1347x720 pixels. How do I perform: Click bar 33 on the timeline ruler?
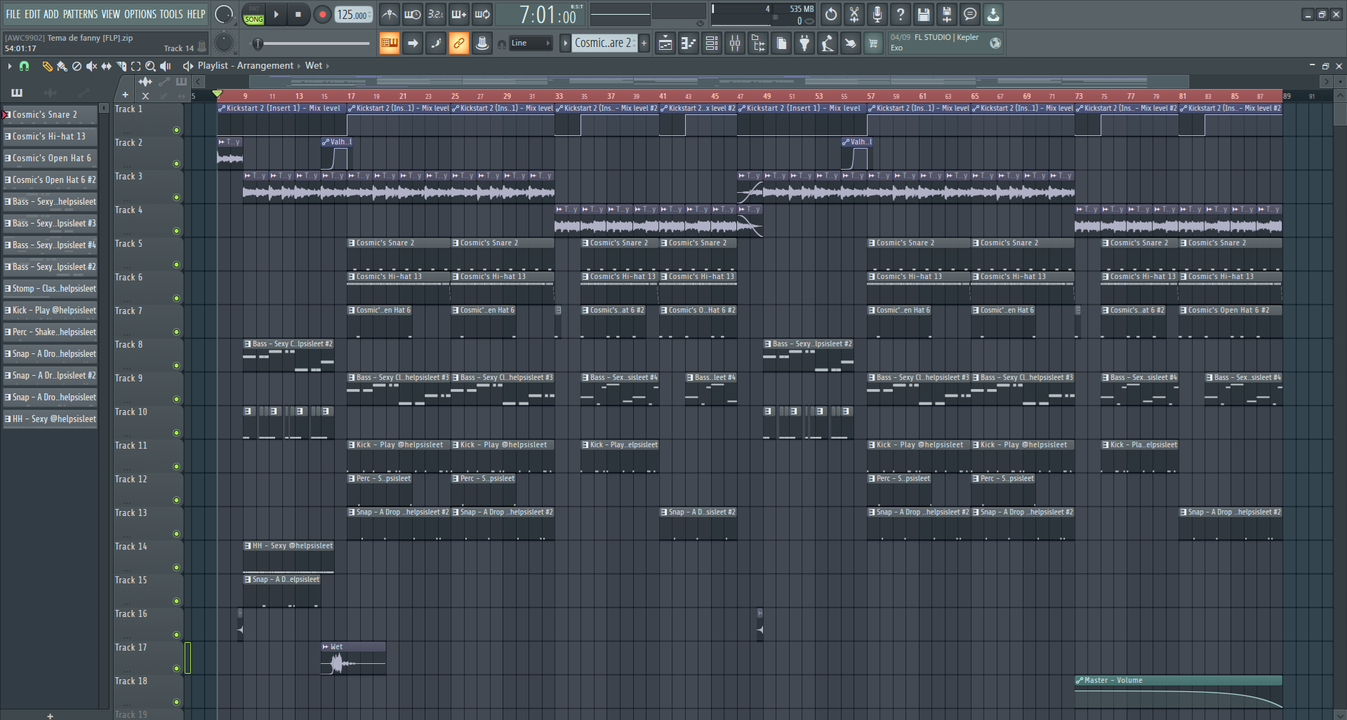559,97
